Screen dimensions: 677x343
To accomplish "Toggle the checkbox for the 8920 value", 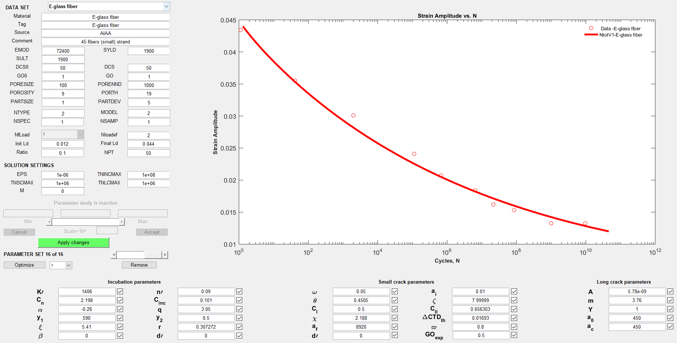I will [x=395, y=327].
